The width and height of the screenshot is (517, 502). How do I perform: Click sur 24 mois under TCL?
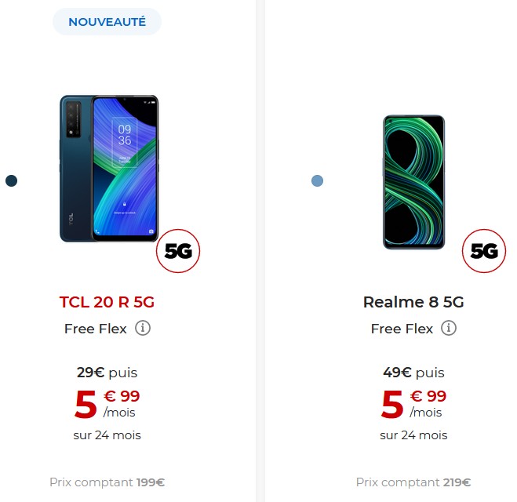click(107, 435)
